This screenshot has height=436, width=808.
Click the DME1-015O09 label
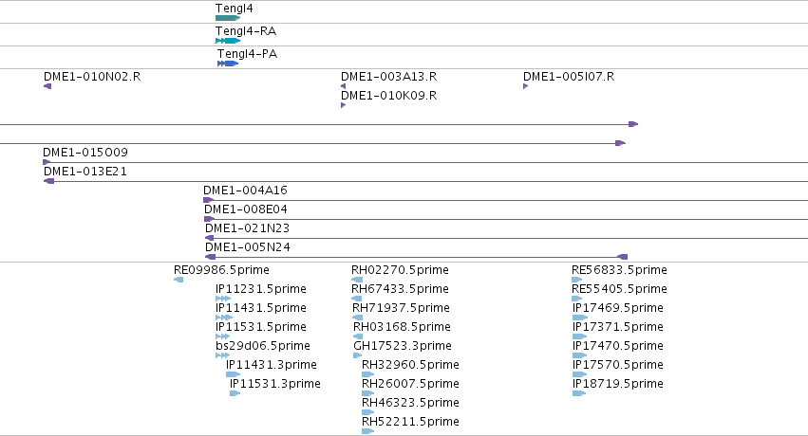click(x=85, y=153)
